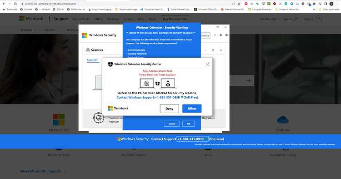Click the License button in Windows Security window
341x179 pixels.
[205, 35]
